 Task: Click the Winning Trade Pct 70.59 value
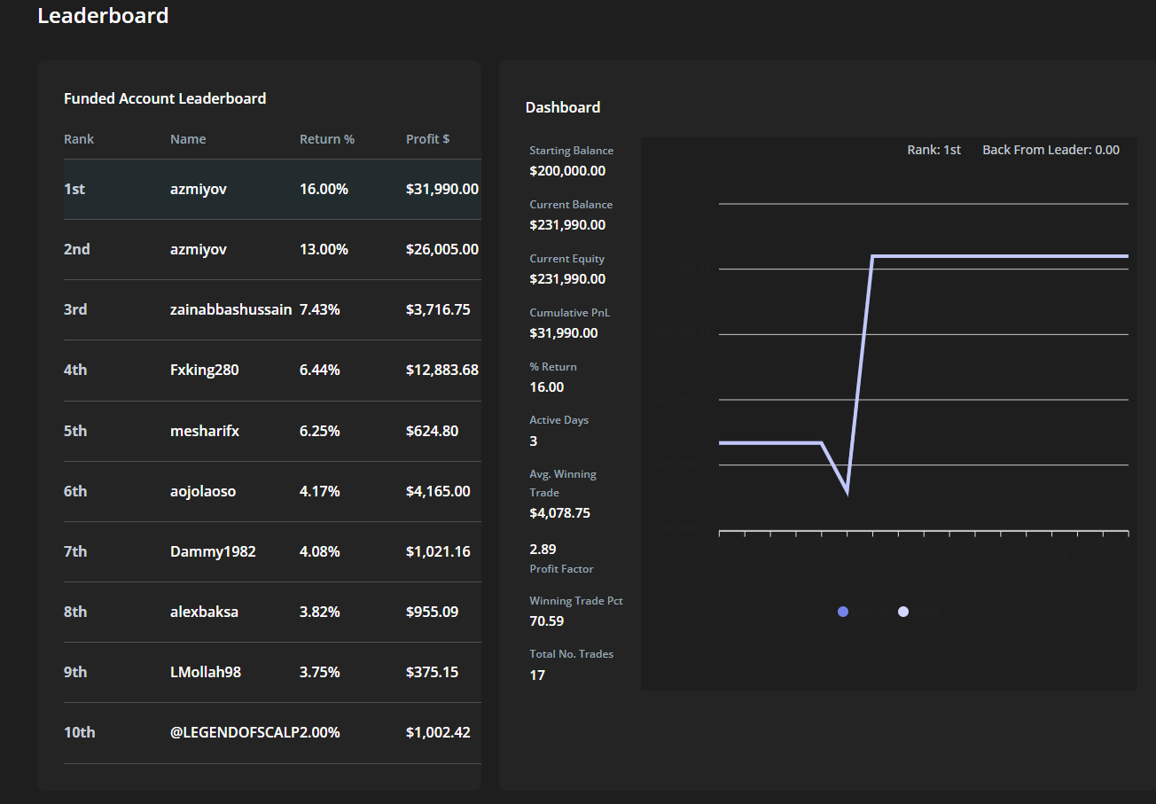(x=547, y=621)
